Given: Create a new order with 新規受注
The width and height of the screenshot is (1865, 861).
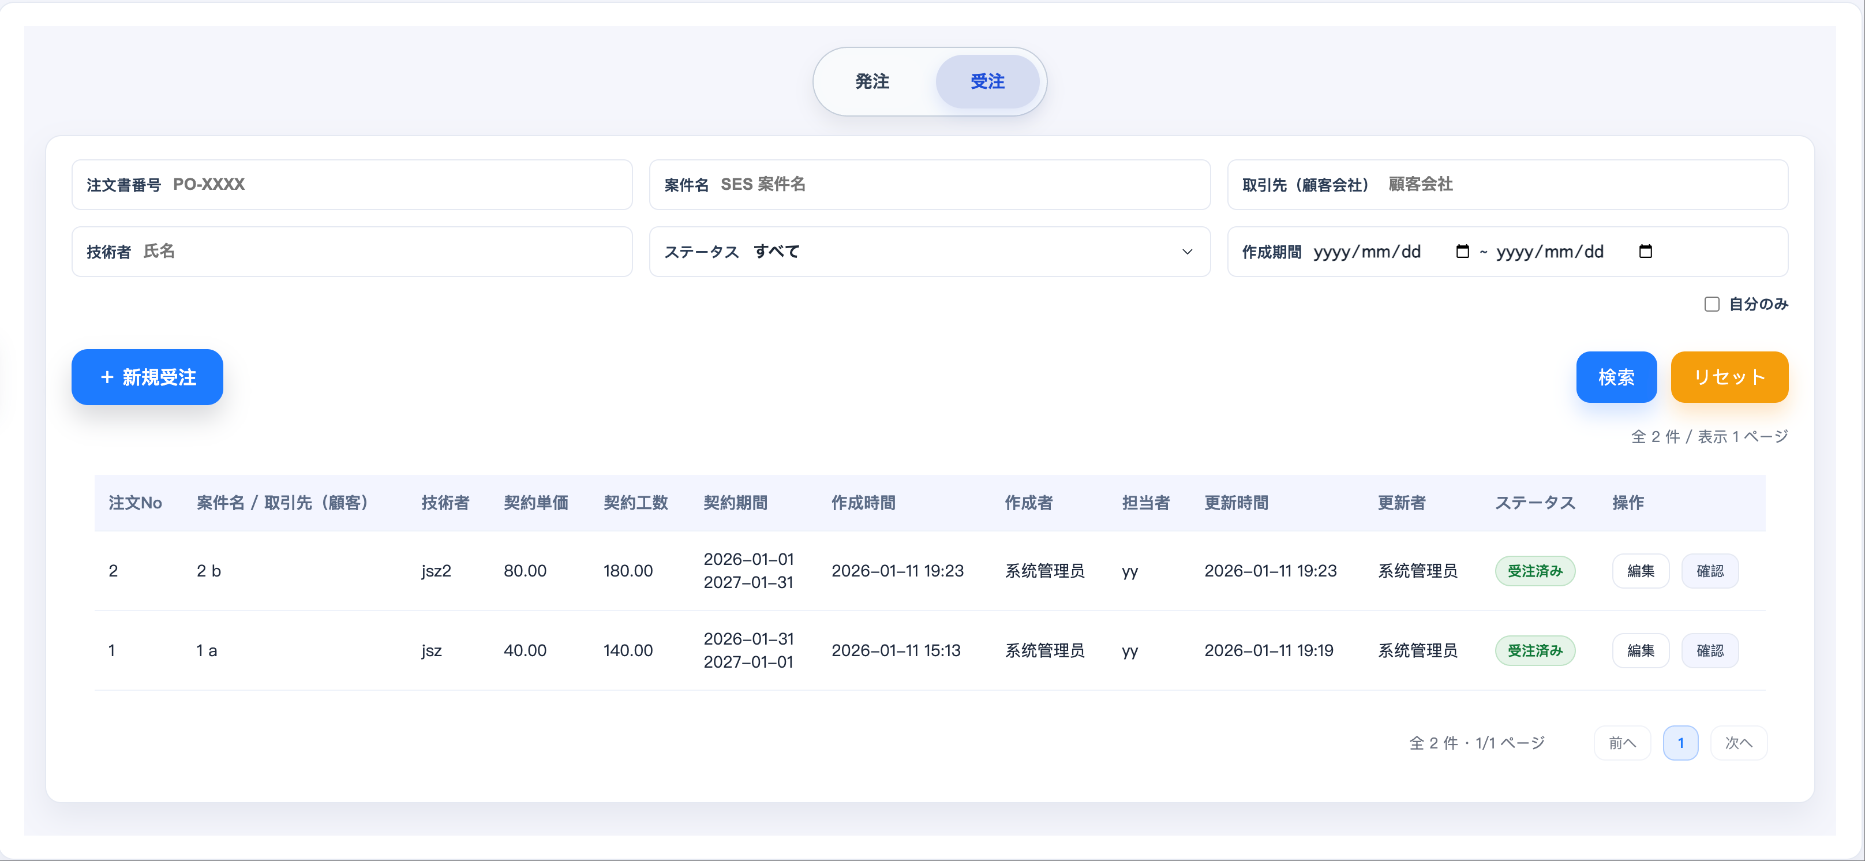Looking at the screenshot, I should 147,377.
